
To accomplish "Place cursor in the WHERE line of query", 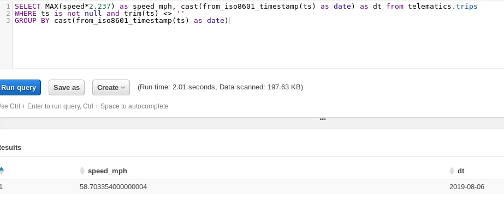I will (99, 14).
